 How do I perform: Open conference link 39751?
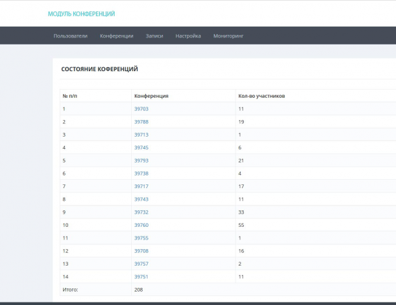coord(141,277)
